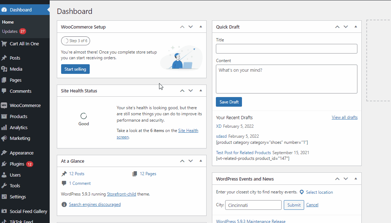Click the Settings sliders icon

click(4, 197)
